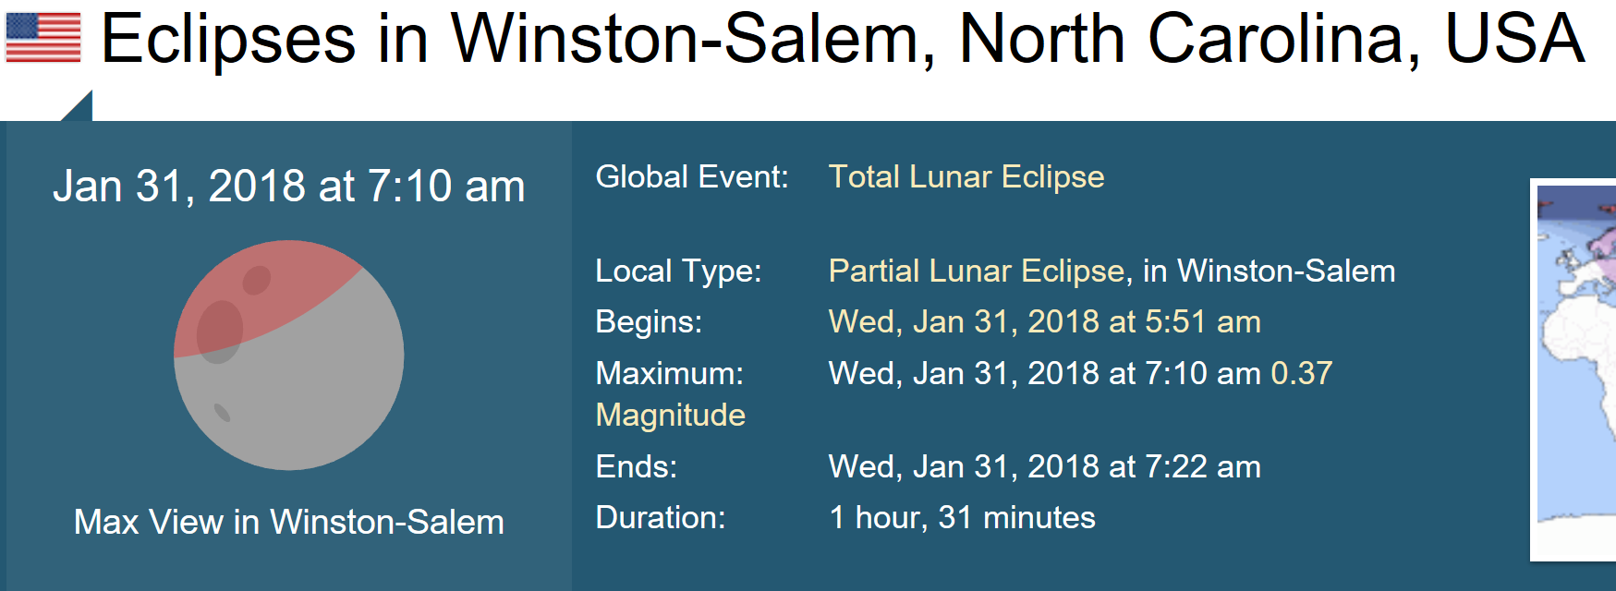Open the Total Lunar Eclipse link
This screenshot has height=591, width=1616.
point(966,176)
